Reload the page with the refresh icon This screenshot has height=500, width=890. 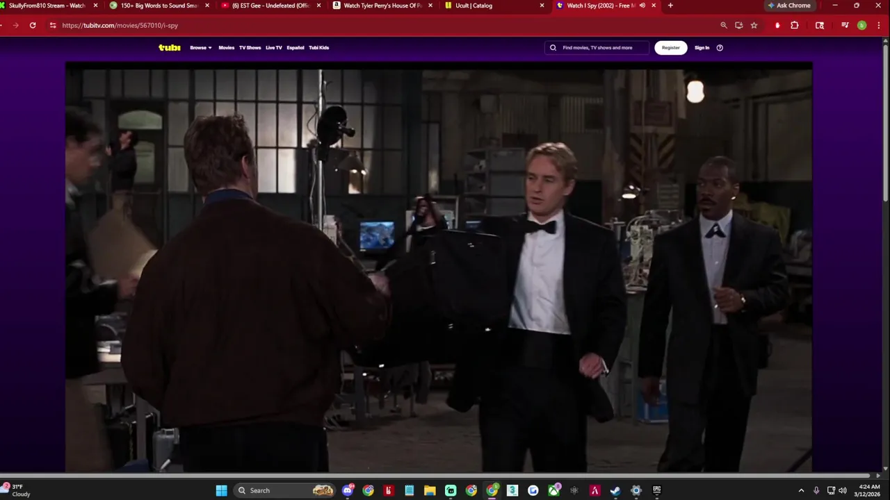click(33, 25)
